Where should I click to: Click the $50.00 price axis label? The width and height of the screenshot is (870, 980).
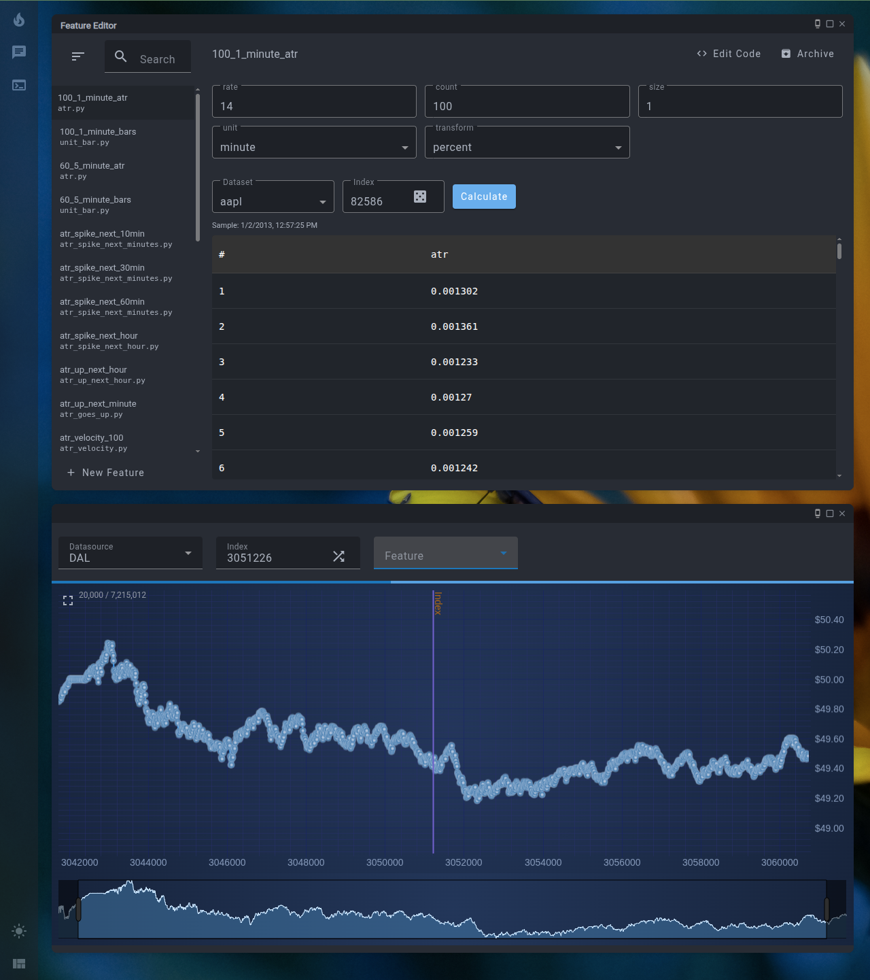click(829, 679)
